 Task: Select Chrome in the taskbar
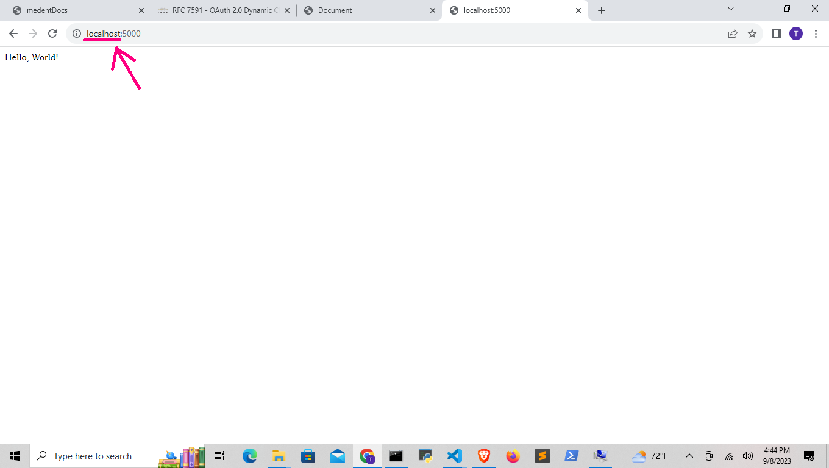(x=367, y=456)
